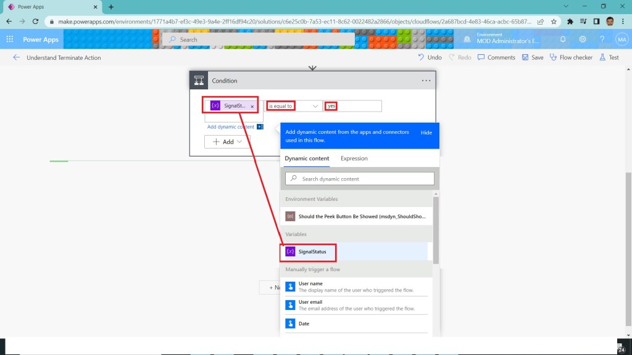The image size is (632, 355).
Task: Remove the SignalStatus token from condition
Action: (252, 107)
